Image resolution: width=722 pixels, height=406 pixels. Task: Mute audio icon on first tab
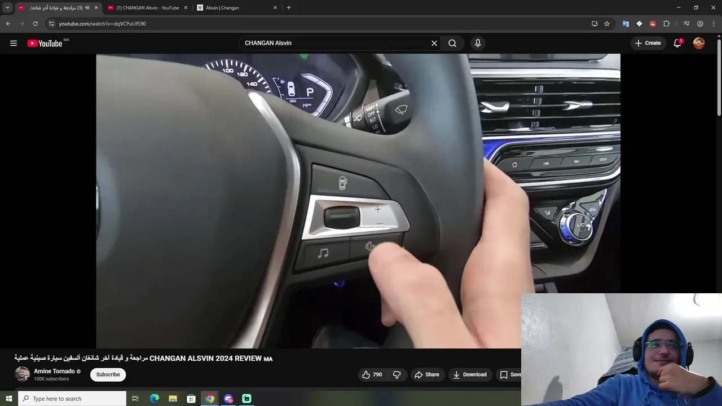[87, 8]
